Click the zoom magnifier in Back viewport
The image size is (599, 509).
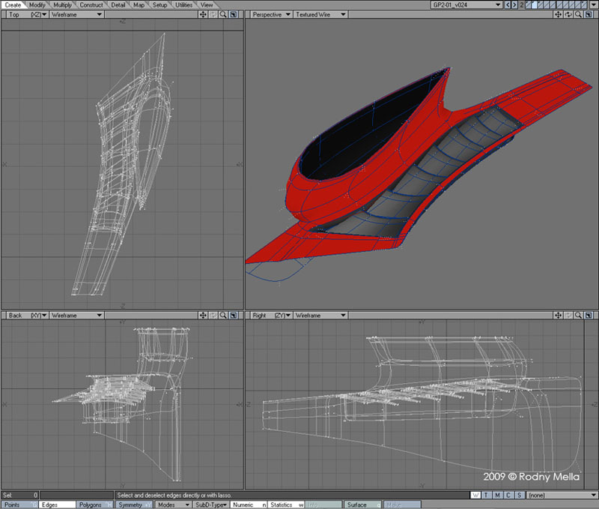tap(223, 316)
